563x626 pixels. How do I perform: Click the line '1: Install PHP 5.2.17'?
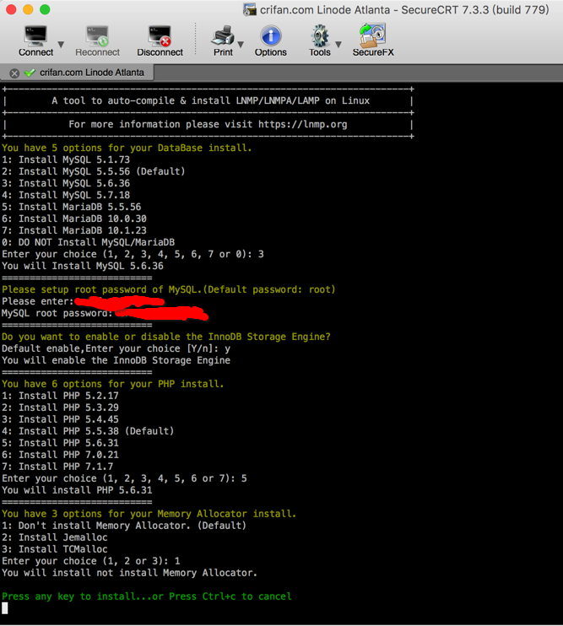pyautogui.click(x=60, y=396)
